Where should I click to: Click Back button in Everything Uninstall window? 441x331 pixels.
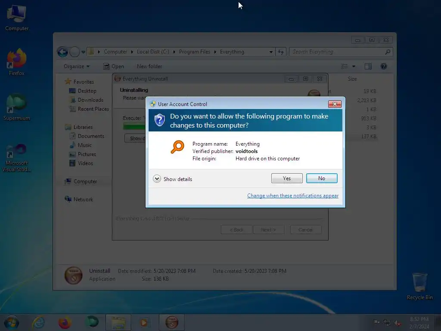(x=236, y=230)
